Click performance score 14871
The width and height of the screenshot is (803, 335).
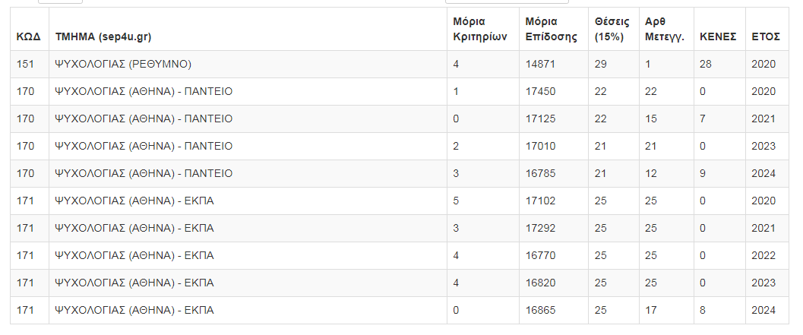pos(540,64)
